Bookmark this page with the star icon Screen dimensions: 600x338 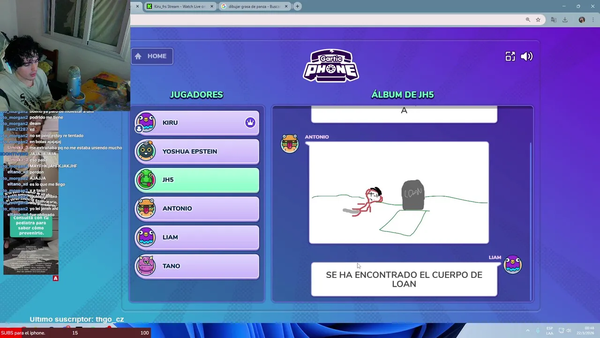pos(538,20)
